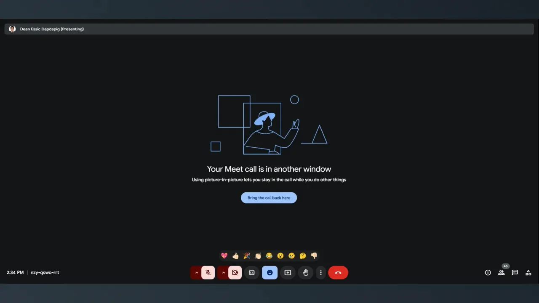Open the chat with everyone panel
Image resolution: width=539 pixels, height=303 pixels.
point(515,273)
